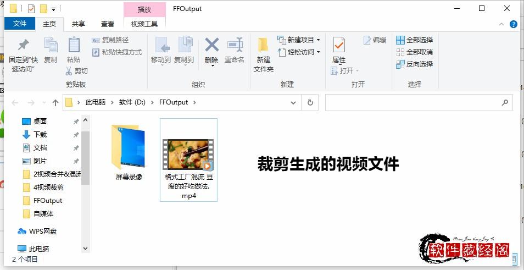The height and width of the screenshot is (270, 524).
Task: Open the File (文件) tab
Action: click(x=20, y=24)
